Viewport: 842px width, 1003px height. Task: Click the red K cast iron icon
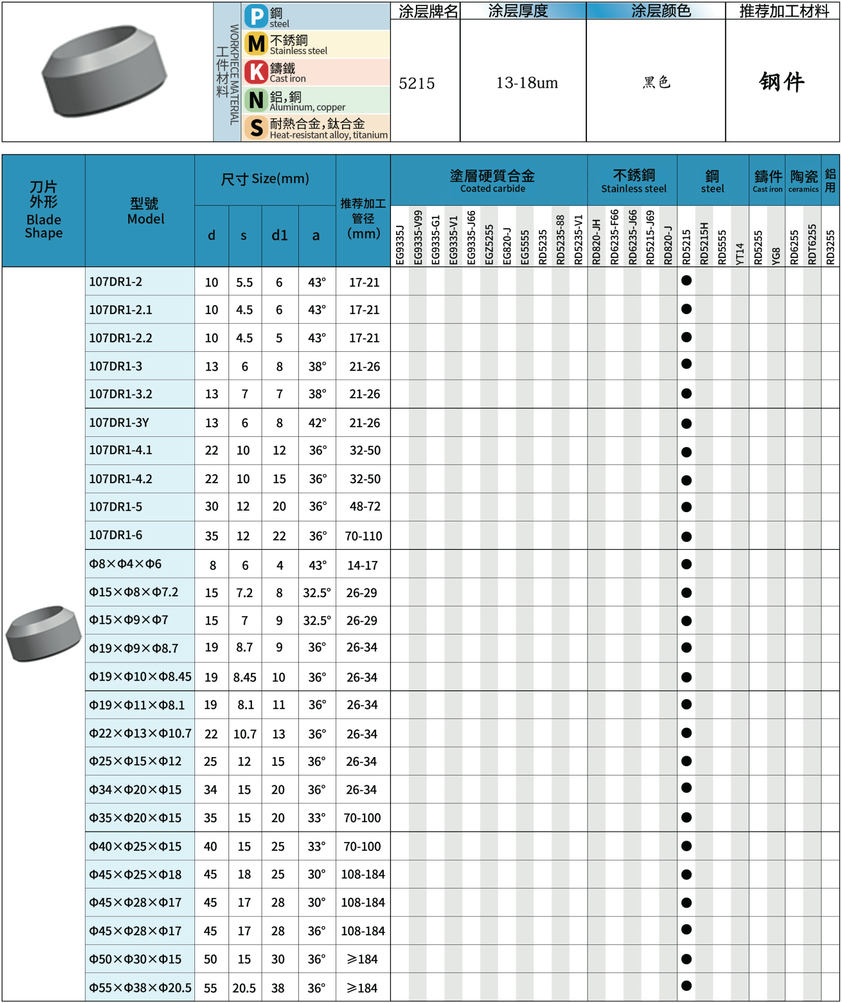[257, 72]
